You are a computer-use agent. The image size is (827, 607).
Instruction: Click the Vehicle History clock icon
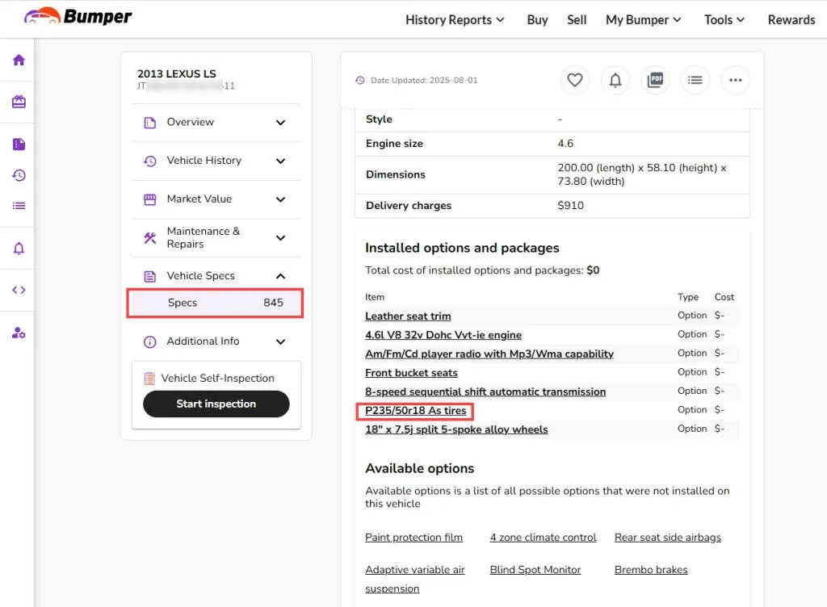coord(149,161)
